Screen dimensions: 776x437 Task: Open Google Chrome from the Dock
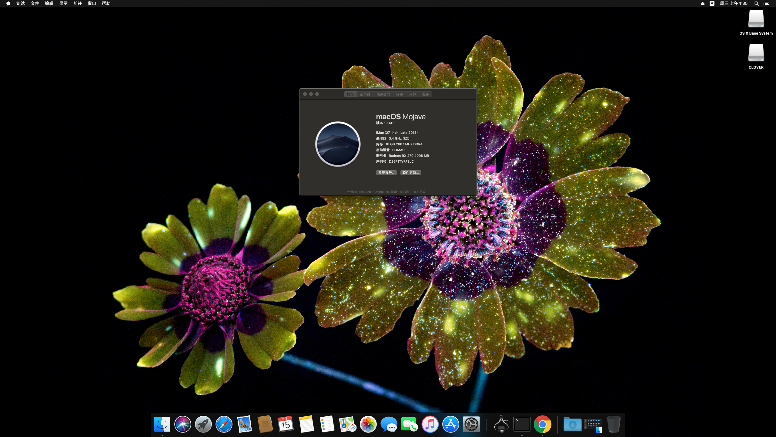543,424
